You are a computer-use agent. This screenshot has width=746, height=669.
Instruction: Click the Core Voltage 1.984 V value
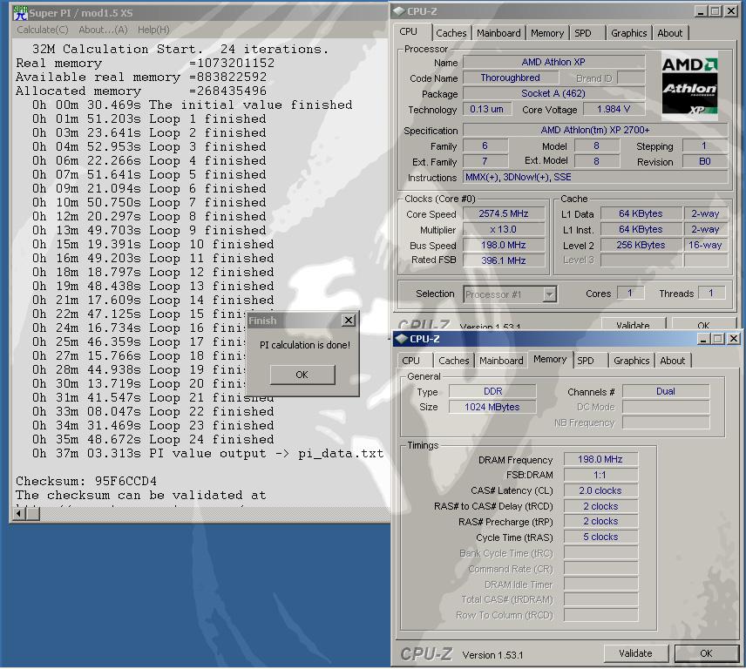pos(614,110)
